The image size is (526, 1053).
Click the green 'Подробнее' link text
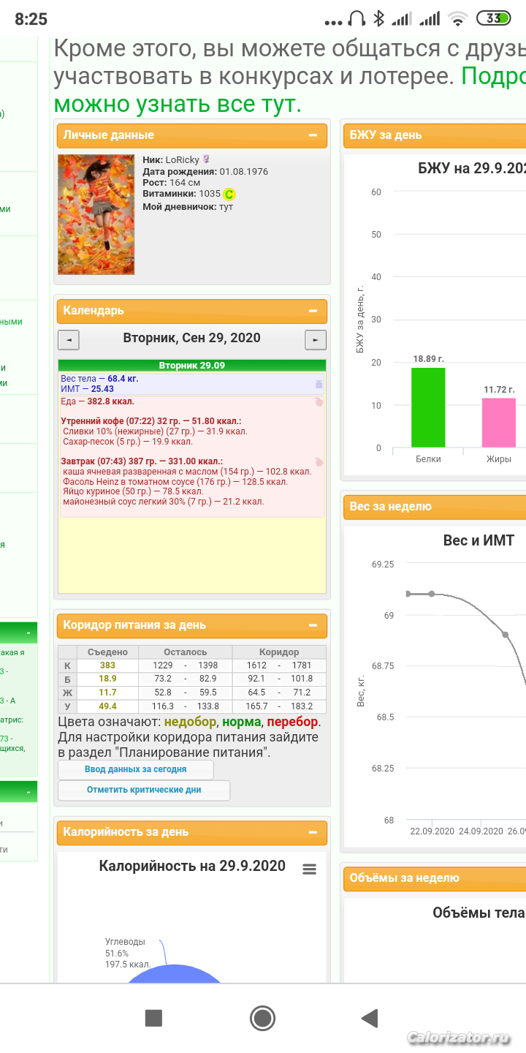click(494, 76)
